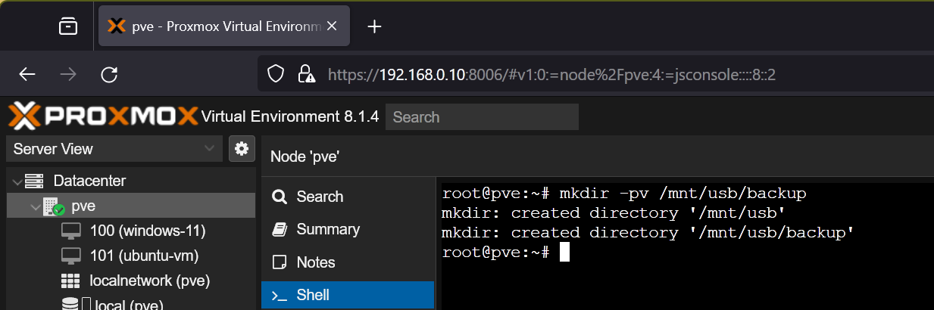934x310 pixels.
Task: Click the padlock site security icon
Action: pyautogui.click(x=306, y=74)
